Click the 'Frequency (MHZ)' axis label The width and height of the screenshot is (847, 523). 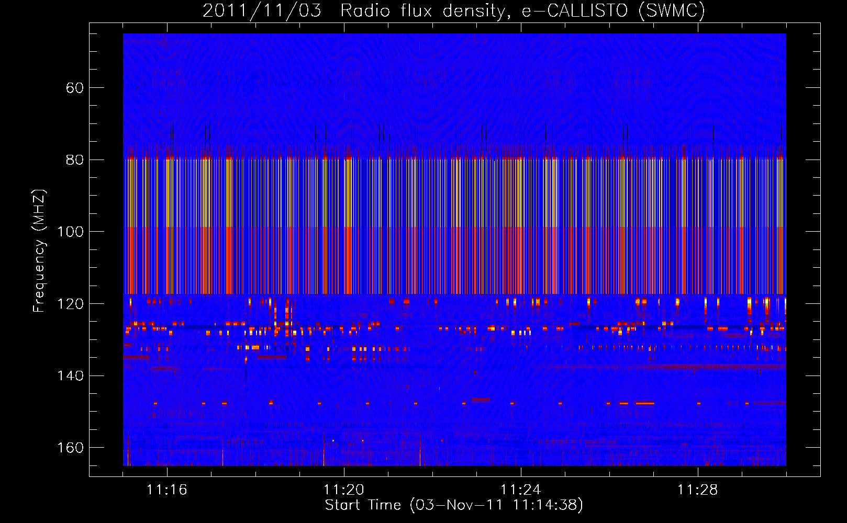(39, 251)
